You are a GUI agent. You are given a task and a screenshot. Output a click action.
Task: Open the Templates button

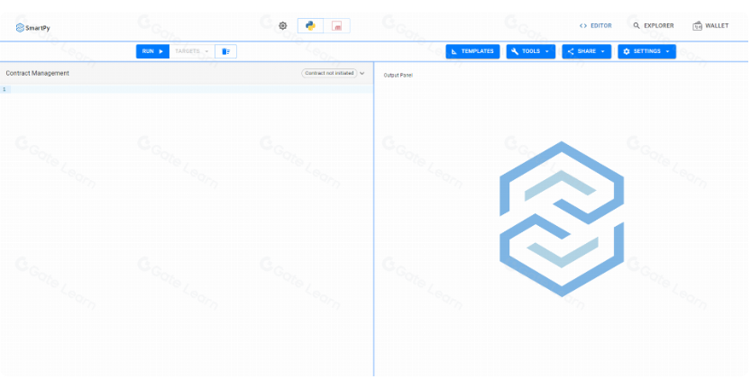472,51
